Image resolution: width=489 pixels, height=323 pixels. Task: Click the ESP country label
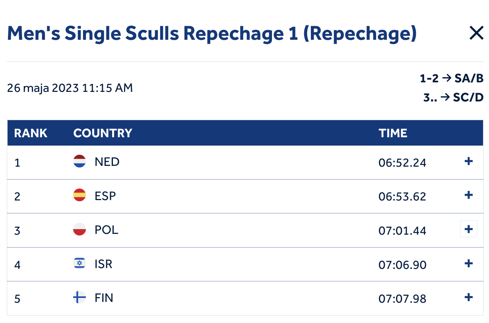105,196
